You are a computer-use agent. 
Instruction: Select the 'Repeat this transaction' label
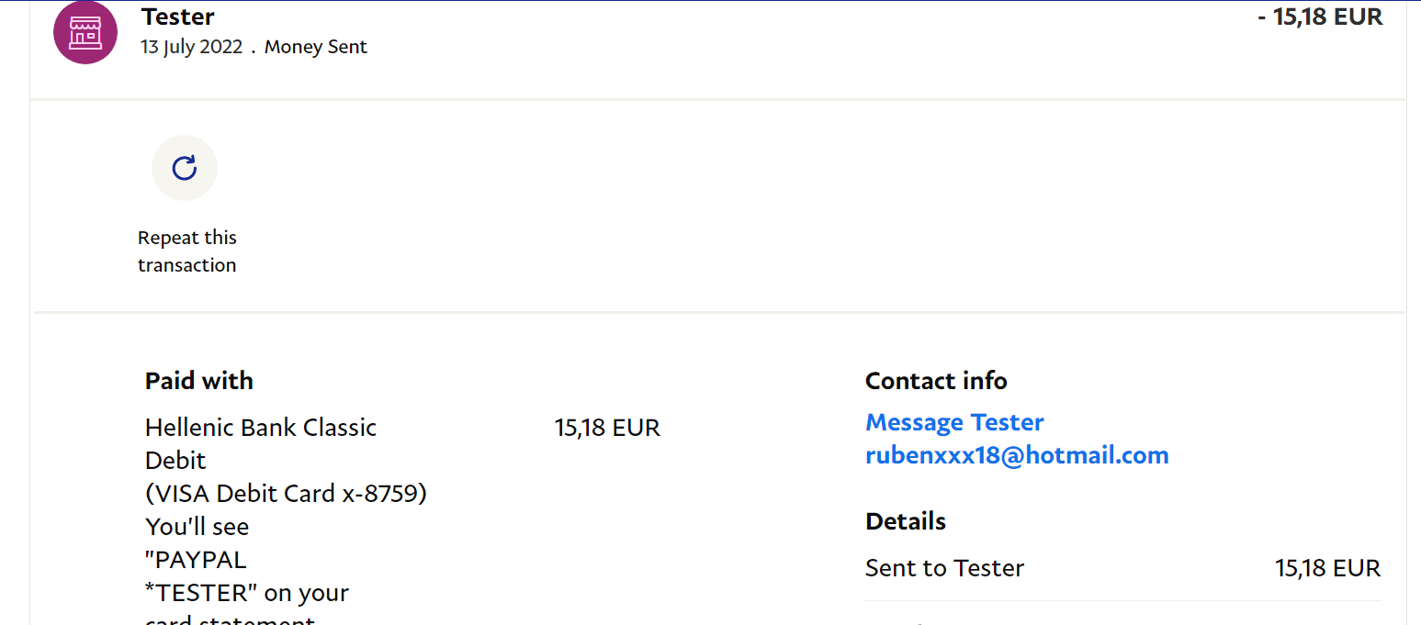coord(187,251)
